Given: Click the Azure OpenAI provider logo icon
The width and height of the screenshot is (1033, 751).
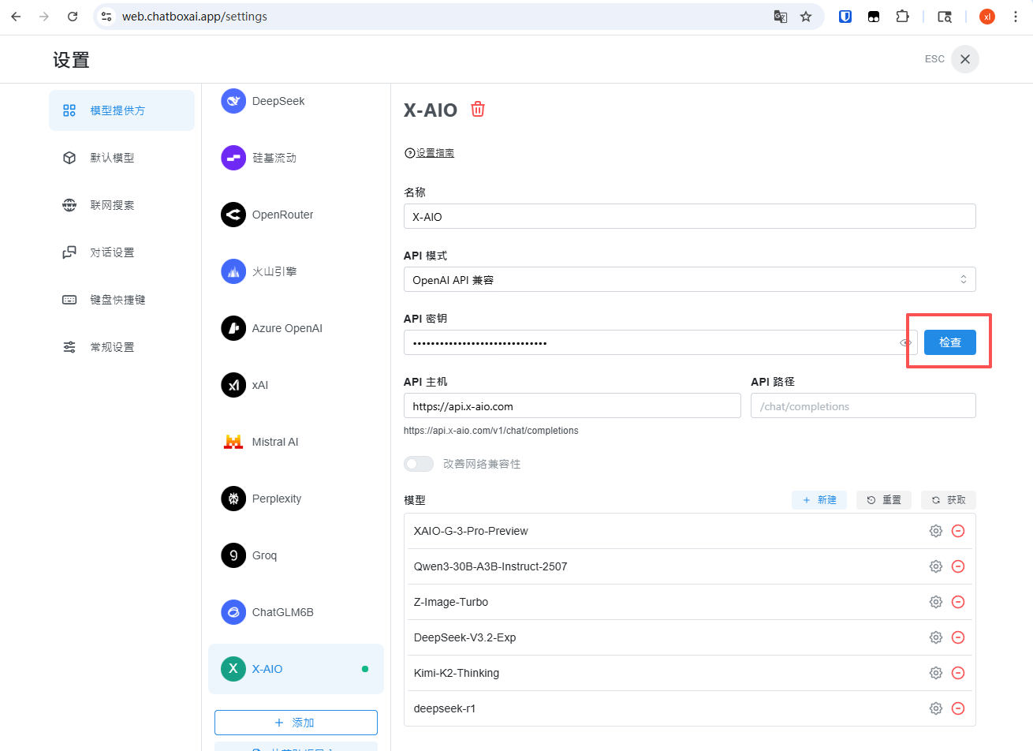Looking at the screenshot, I should (x=233, y=328).
